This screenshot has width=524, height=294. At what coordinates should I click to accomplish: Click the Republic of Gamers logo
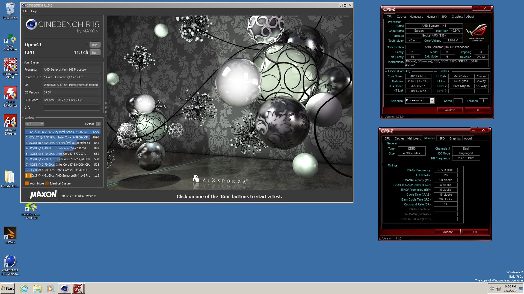[x=477, y=33]
